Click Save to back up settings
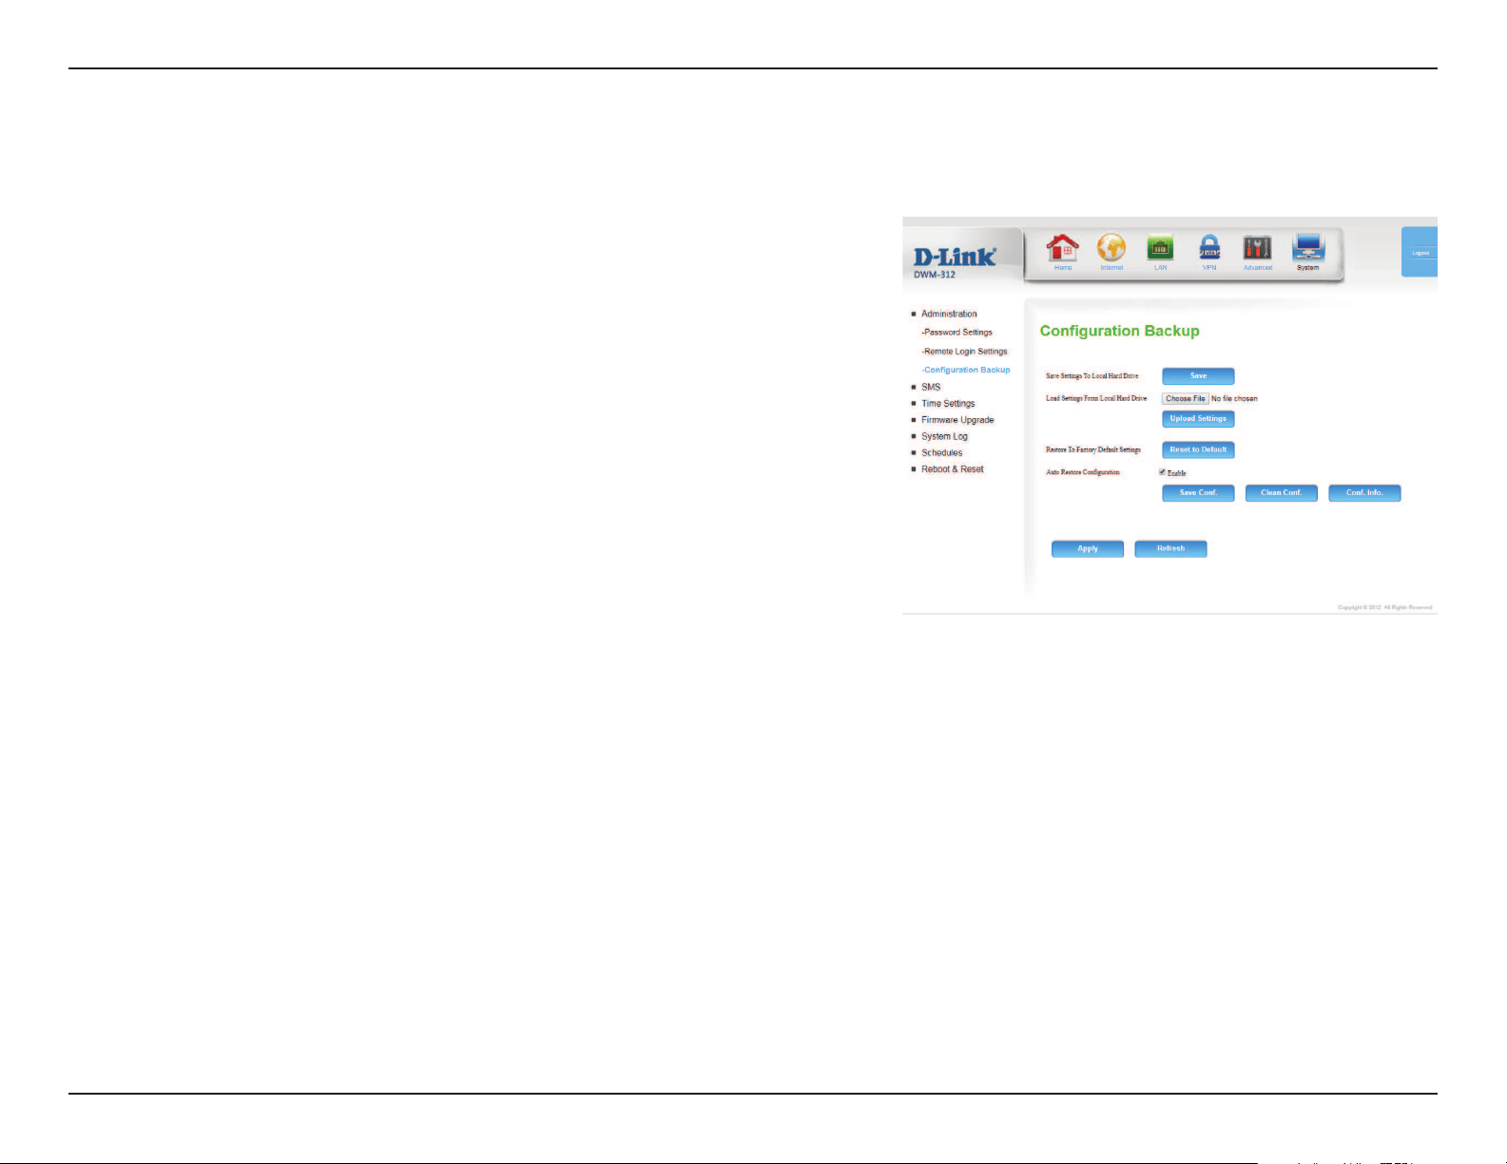 [x=1198, y=376]
